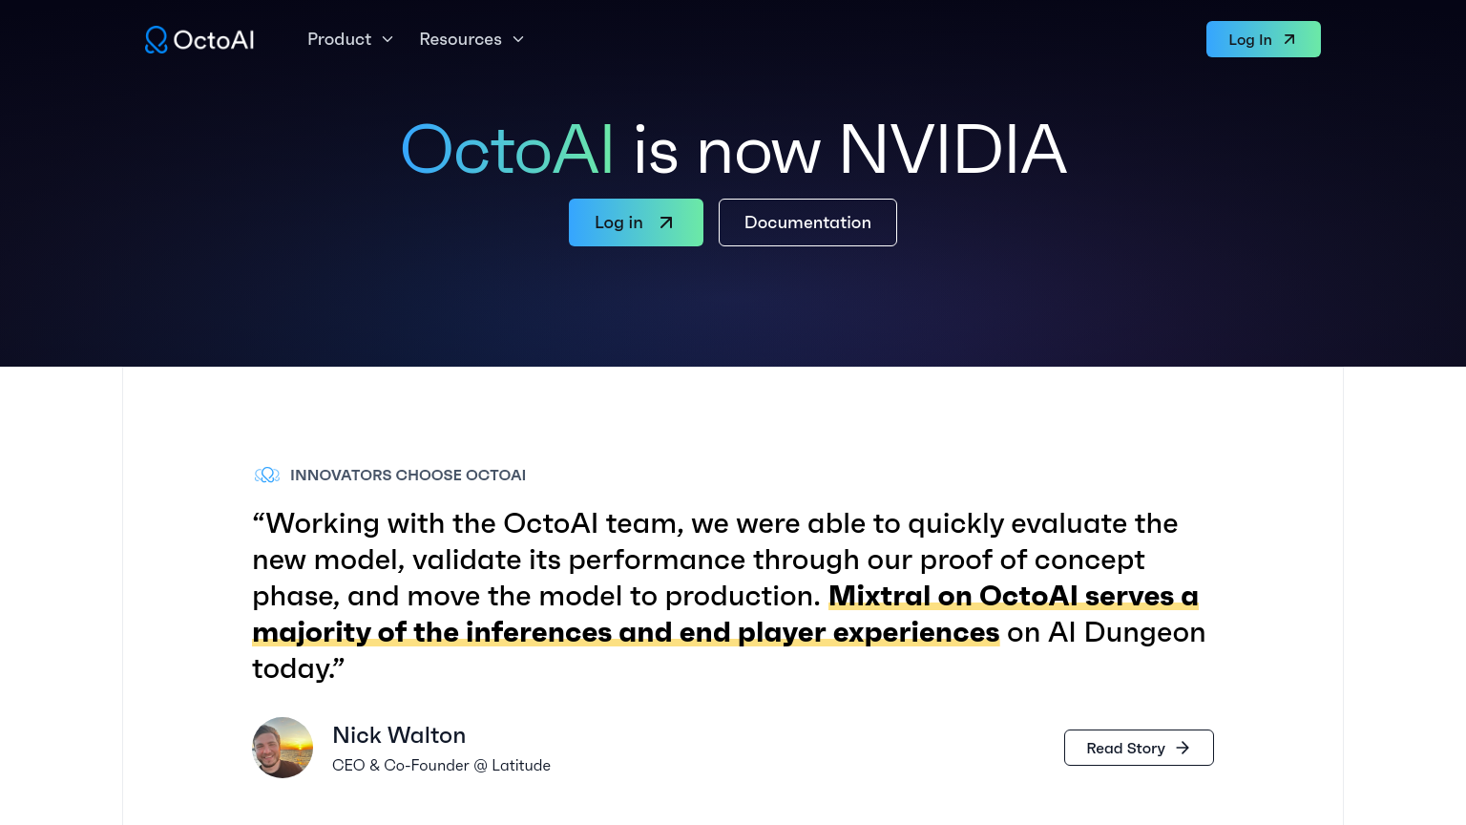
Task: Select Resources in the navigation bar
Action: tap(461, 39)
